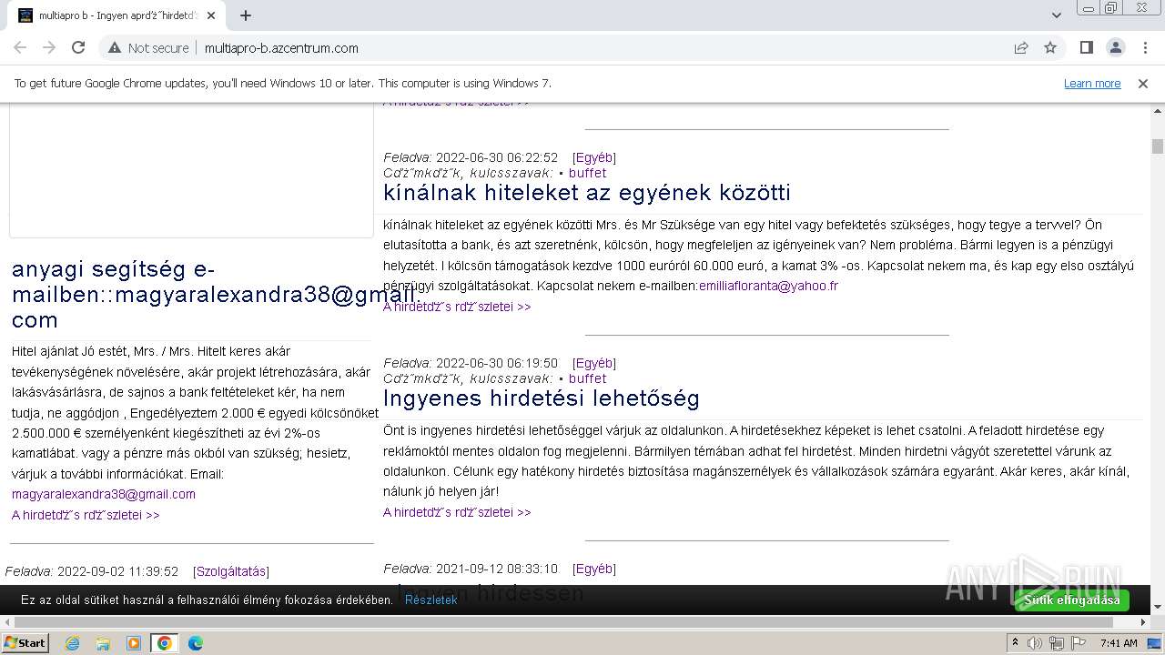Open the media player taskbar icon
The width and height of the screenshot is (1165, 655).
[x=134, y=643]
